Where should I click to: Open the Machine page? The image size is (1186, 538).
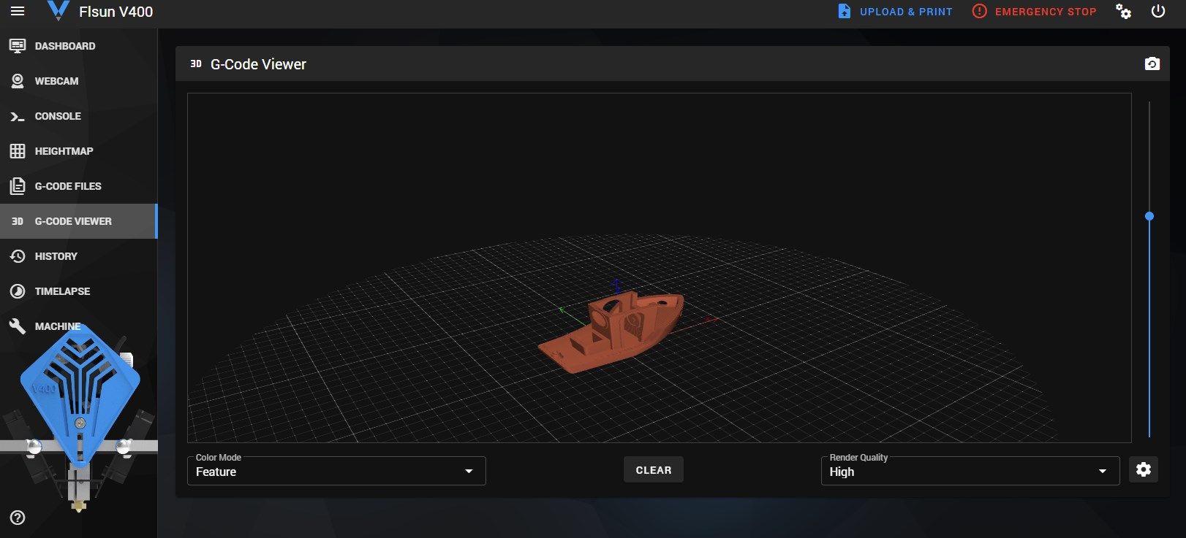[78, 326]
